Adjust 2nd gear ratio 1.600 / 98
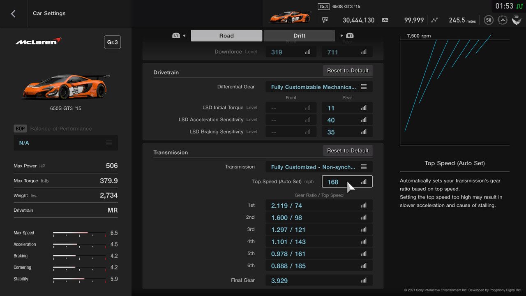 point(319,217)
